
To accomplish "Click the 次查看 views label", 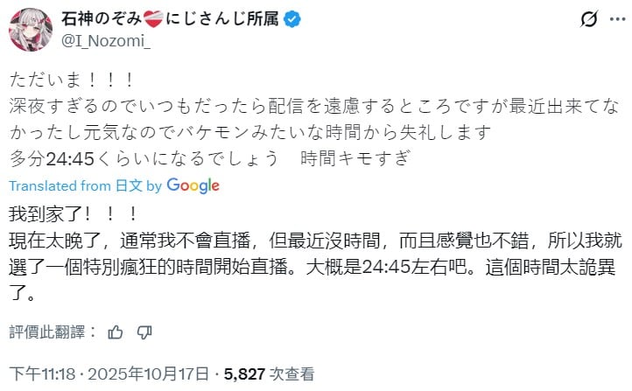I will (292, 374).
